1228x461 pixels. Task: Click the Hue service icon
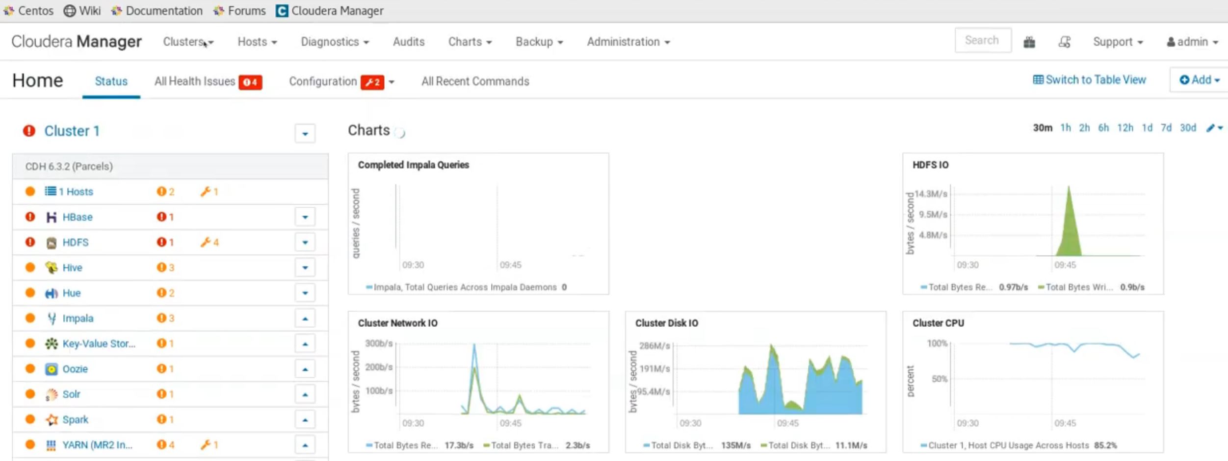tap(51, 293)
